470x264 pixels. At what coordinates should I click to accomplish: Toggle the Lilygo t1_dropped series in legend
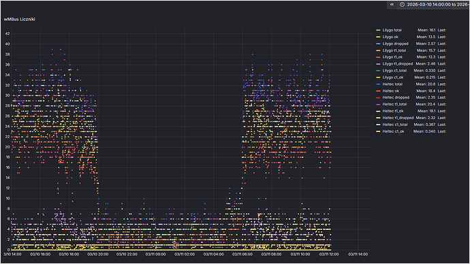398,64
